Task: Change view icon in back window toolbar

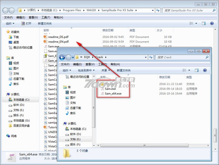Action: coord(191,23)
